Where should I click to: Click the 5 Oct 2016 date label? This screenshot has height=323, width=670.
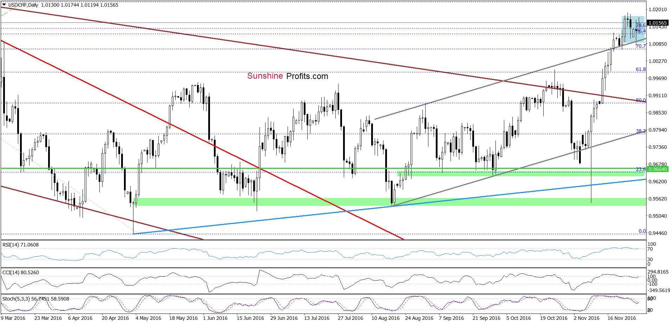click(x=519, y=318)
